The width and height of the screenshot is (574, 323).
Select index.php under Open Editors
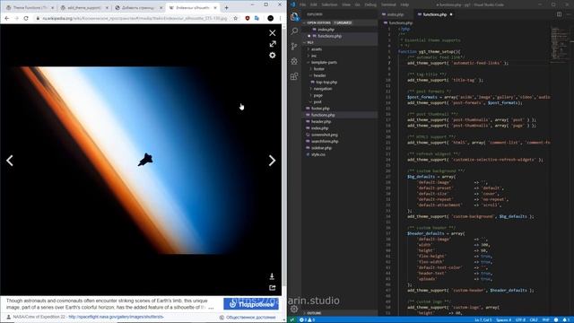point(325,30)
